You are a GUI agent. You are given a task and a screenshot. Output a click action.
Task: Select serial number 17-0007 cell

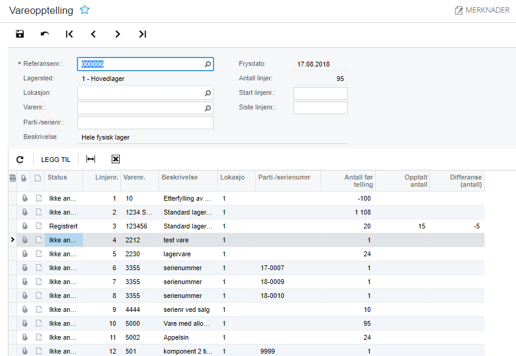(288, 268)
